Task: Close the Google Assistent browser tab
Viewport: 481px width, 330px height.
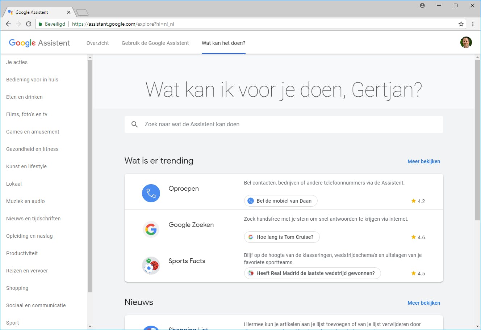Action: pos(69,12)
